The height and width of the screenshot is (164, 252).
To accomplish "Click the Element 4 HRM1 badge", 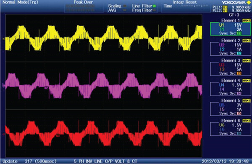I will (x=247, y=81).
